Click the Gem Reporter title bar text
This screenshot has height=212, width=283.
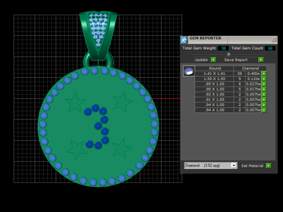pos(205,38)
